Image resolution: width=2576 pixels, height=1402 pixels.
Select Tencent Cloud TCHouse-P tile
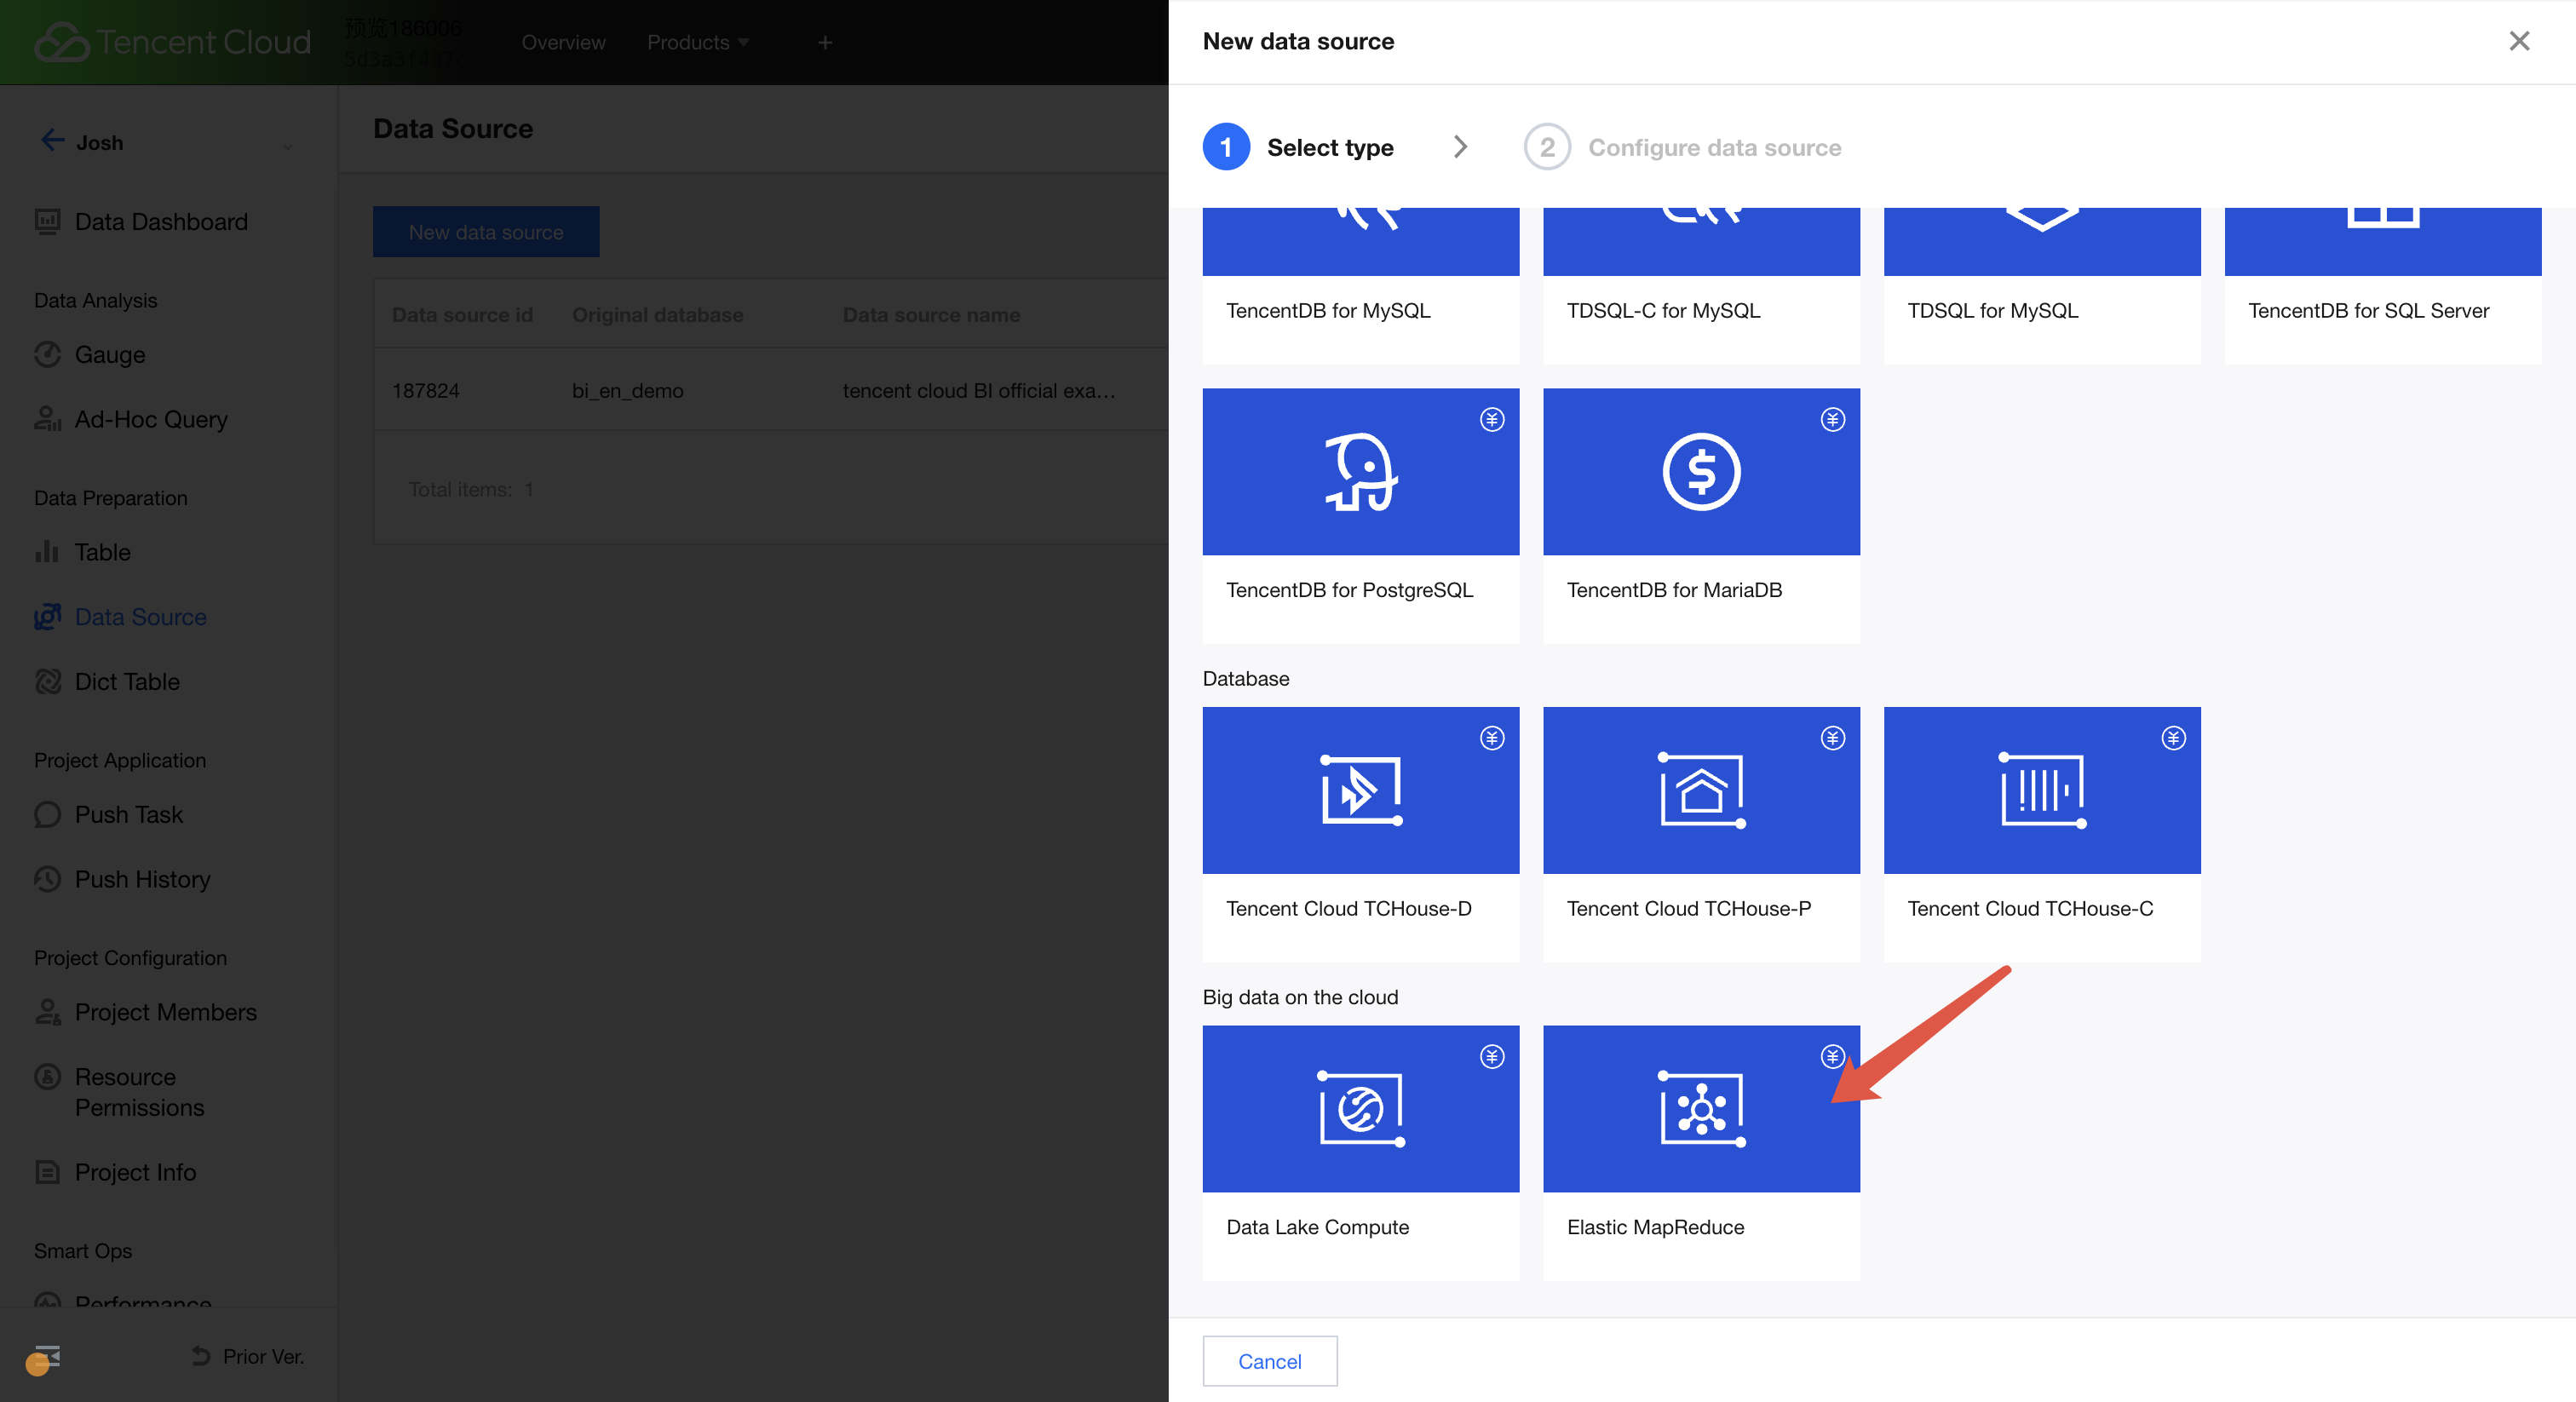(x=1700, y=832)
